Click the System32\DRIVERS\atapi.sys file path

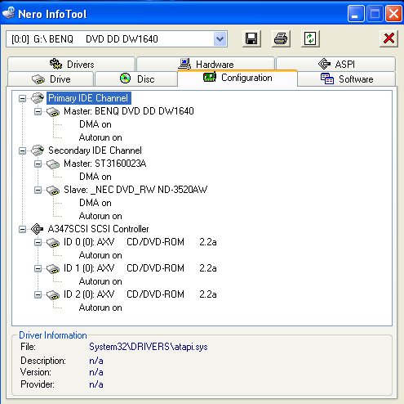coord(149,347)
